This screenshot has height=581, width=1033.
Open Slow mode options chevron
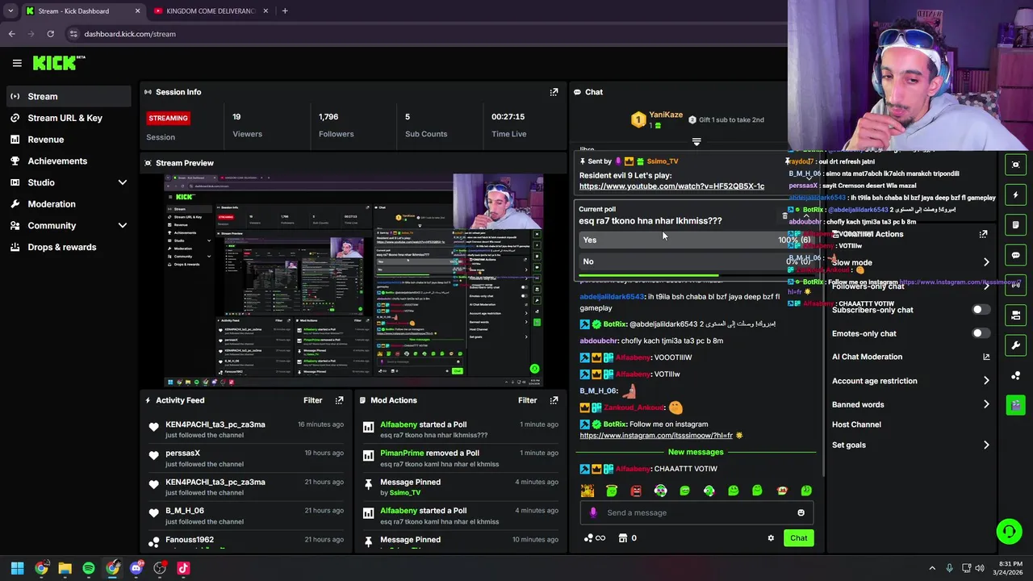(x=986, y=262)
